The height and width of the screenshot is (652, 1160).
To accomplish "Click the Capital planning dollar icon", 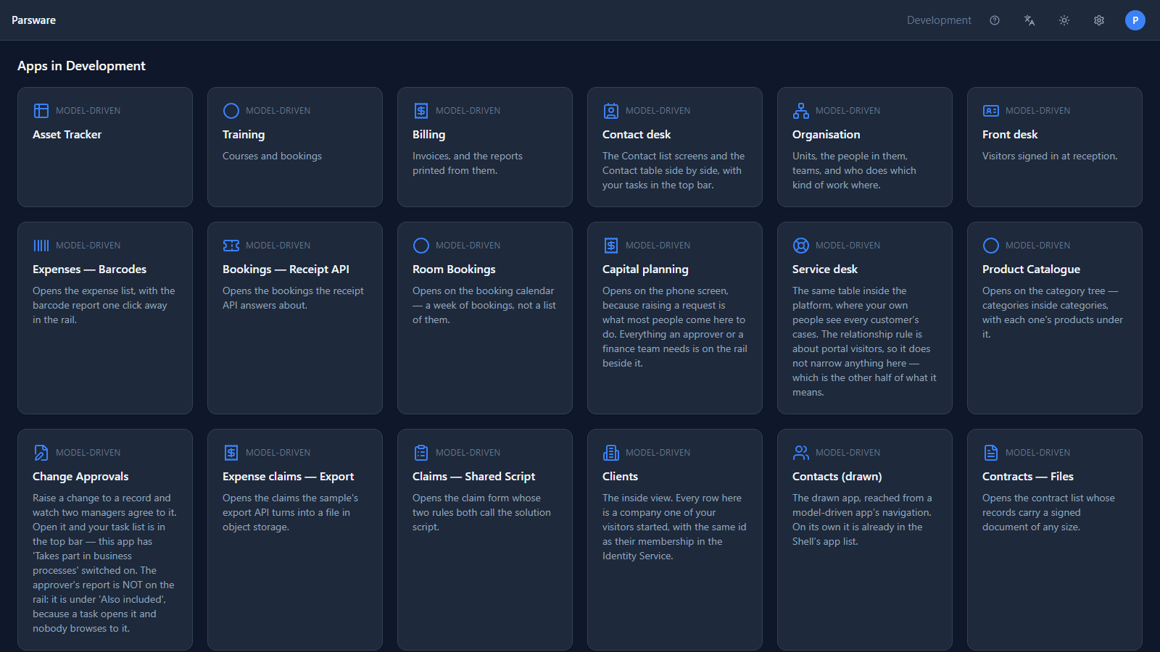I will click(x=611, y=246).
